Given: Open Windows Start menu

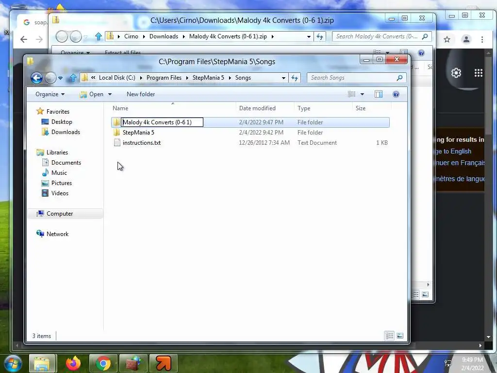Looking at the screenshot, I should click(13, 363).
